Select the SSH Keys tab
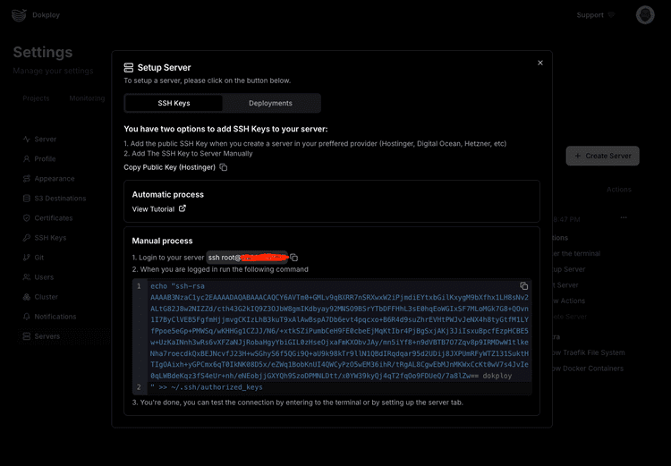Screen dimensions: 671x466 click(x=174, y=103)
